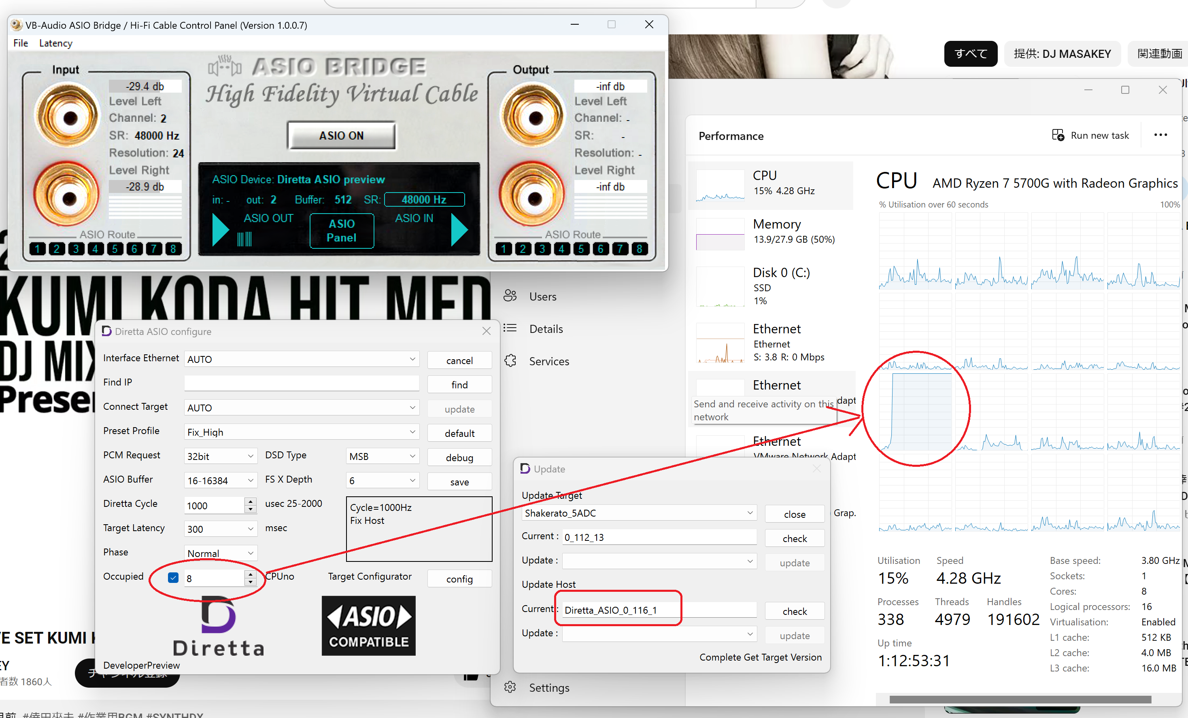Open the three-dot more options menu
The image size is (1188, 718).
[x=1160, y=136]
